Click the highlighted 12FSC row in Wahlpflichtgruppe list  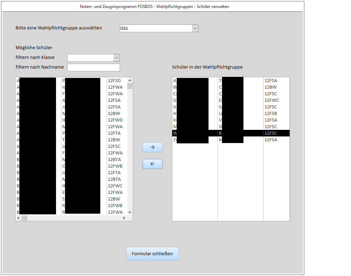pos(271,133)
